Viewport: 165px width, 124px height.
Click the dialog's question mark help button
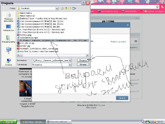(x=83, y=3)
